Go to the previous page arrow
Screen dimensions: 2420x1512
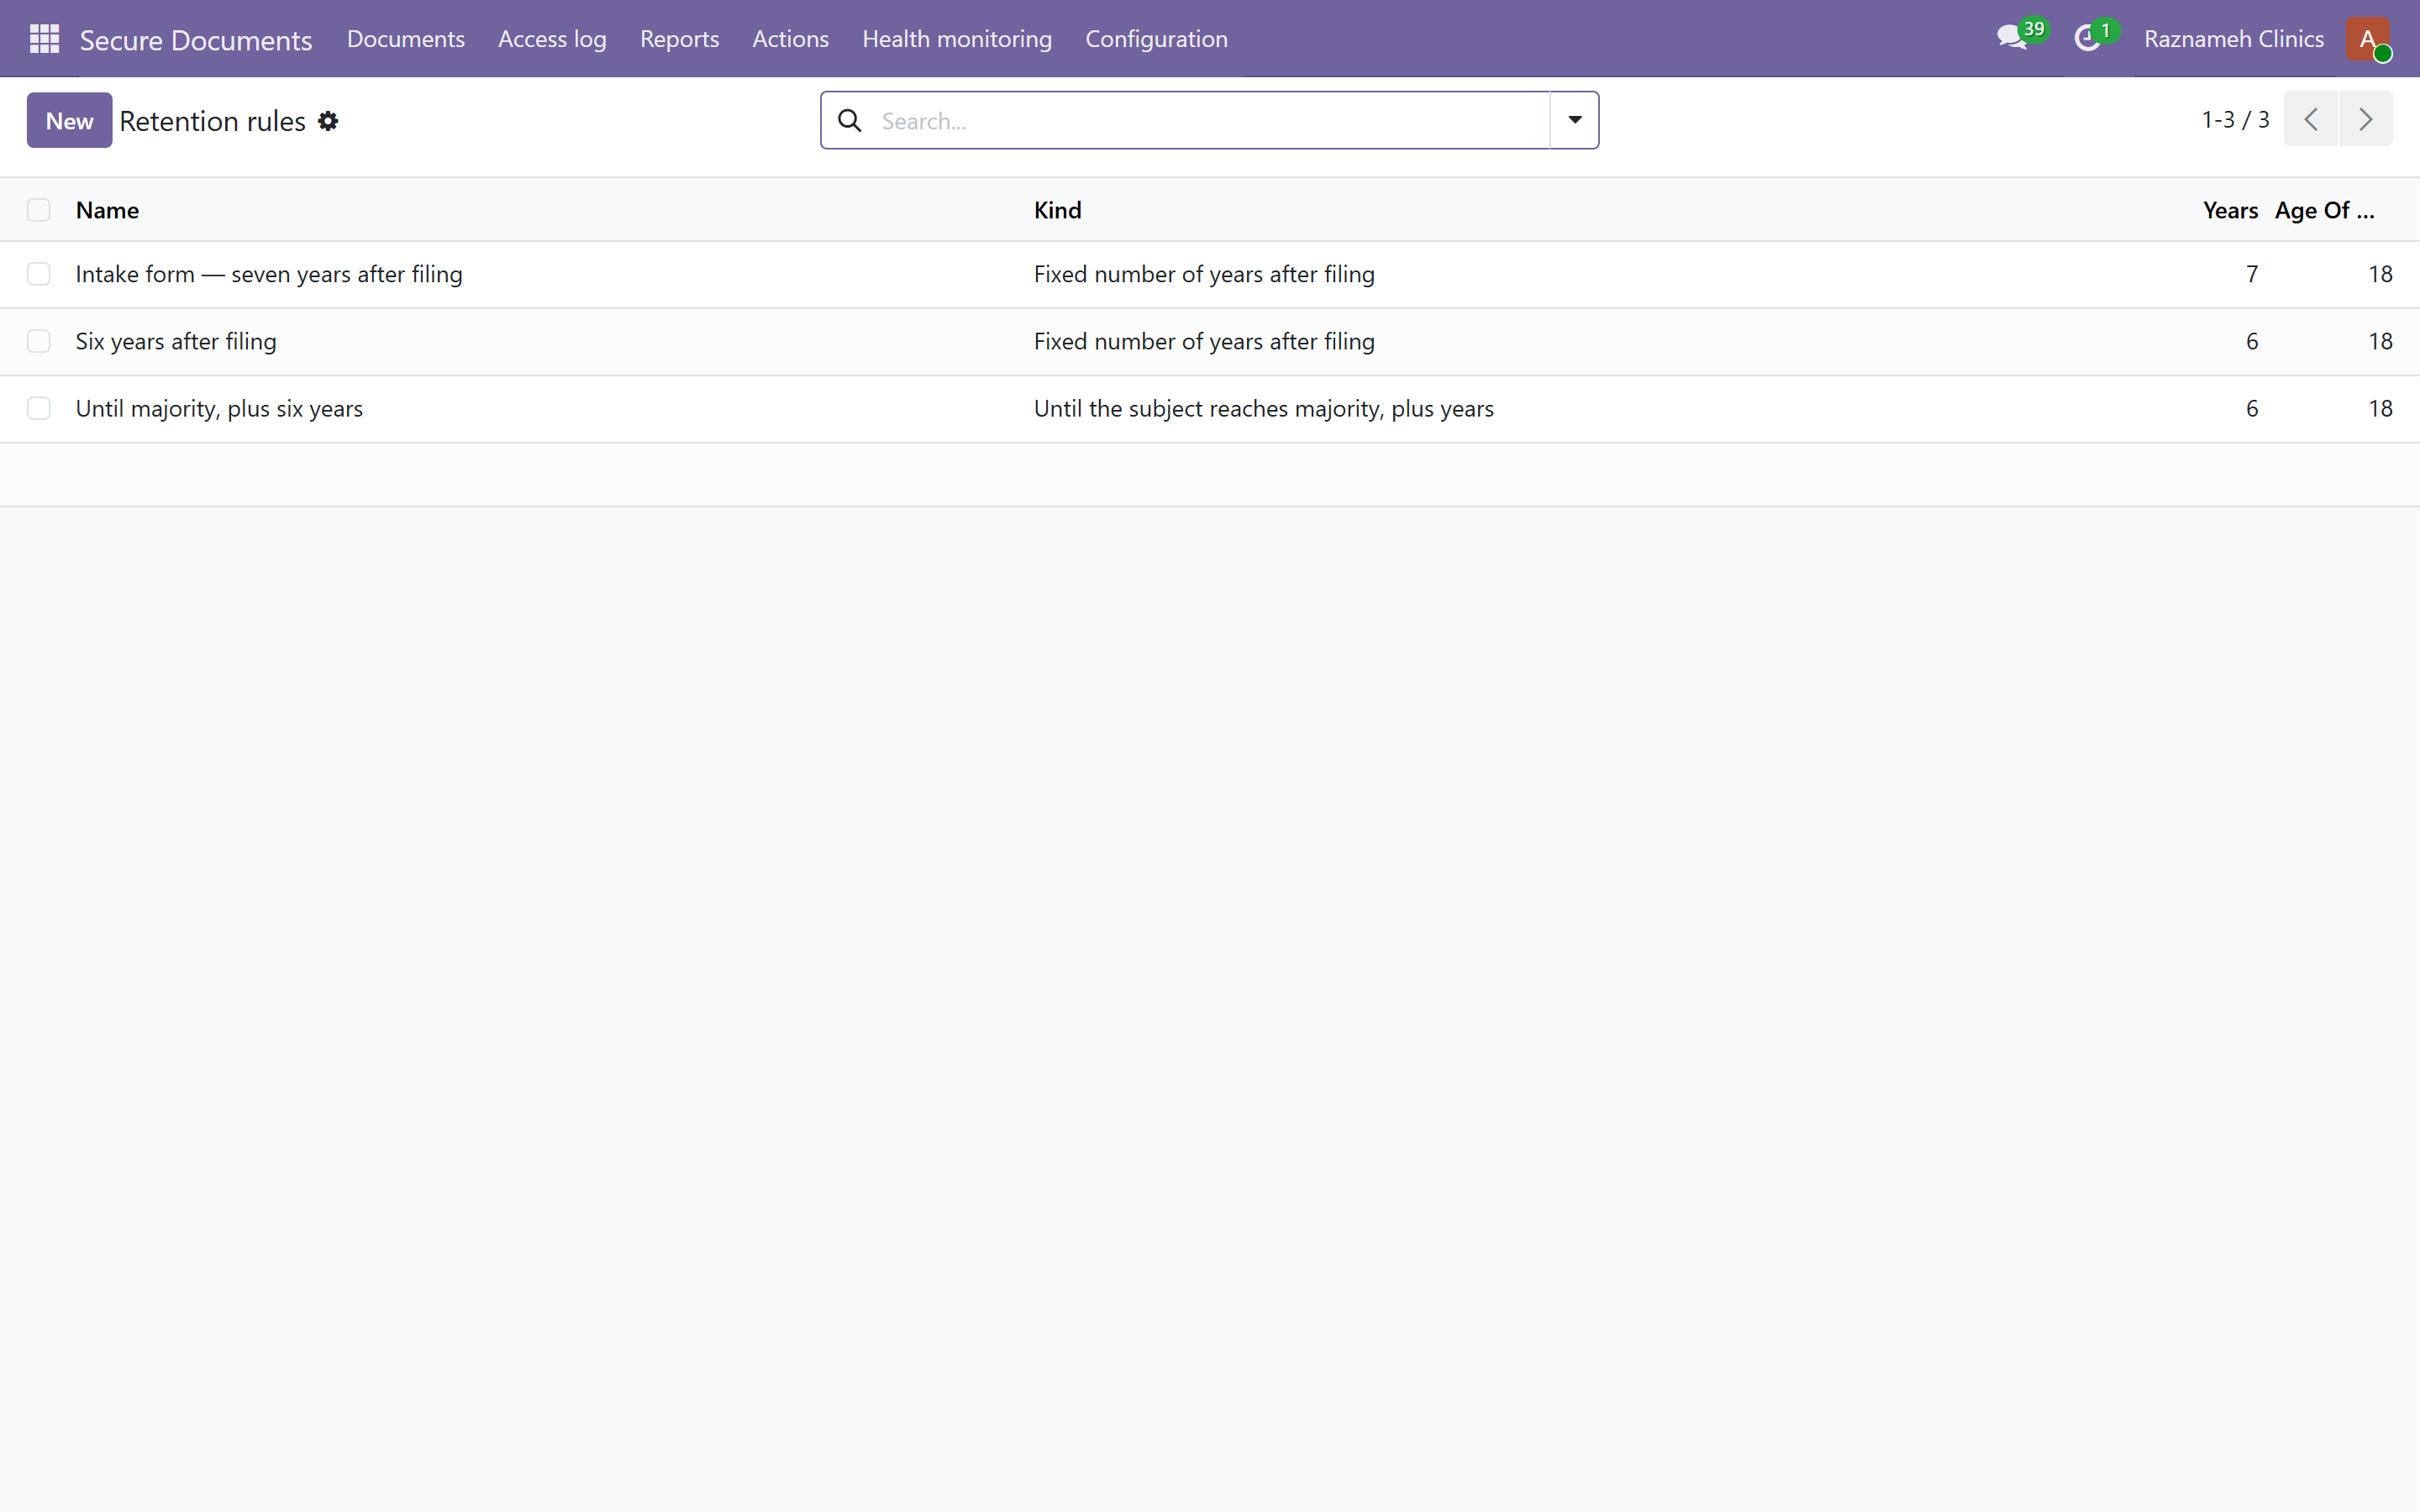2310,119
